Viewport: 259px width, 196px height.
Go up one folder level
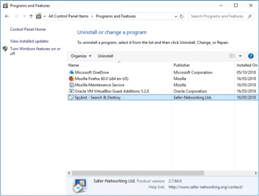click(31, 16)
